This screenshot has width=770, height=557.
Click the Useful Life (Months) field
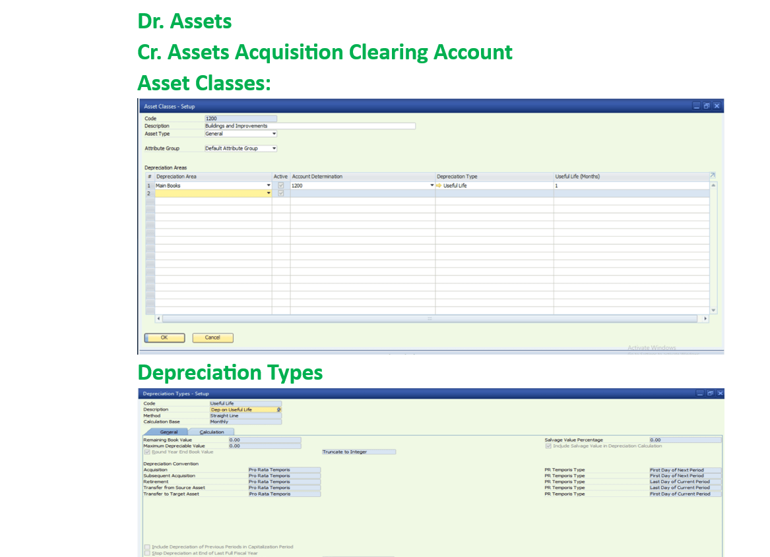click(594, 185)
